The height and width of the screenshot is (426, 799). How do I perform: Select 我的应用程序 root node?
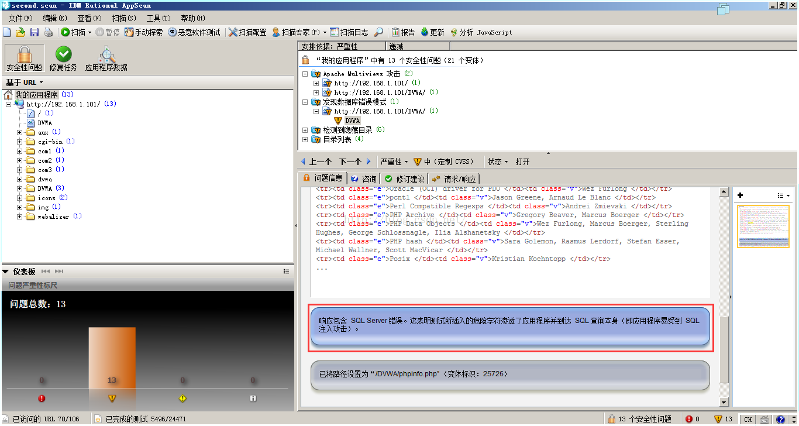(x=36, y=95)
